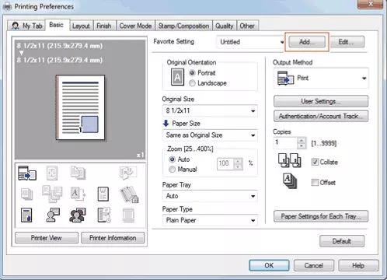Click the greyed letter A page with arrow icon

click(x=78, y=194)
